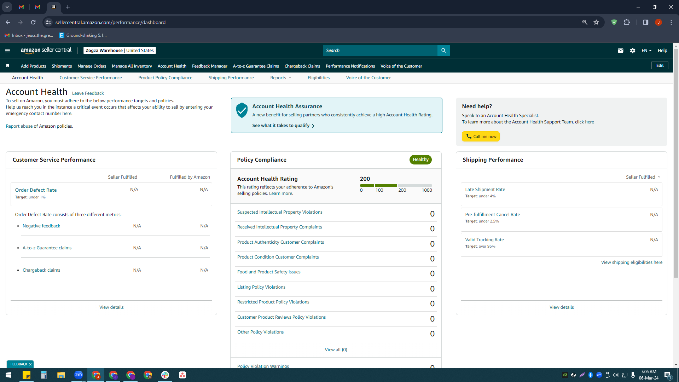Open File Explorer from the taskbar

[61, 375]
